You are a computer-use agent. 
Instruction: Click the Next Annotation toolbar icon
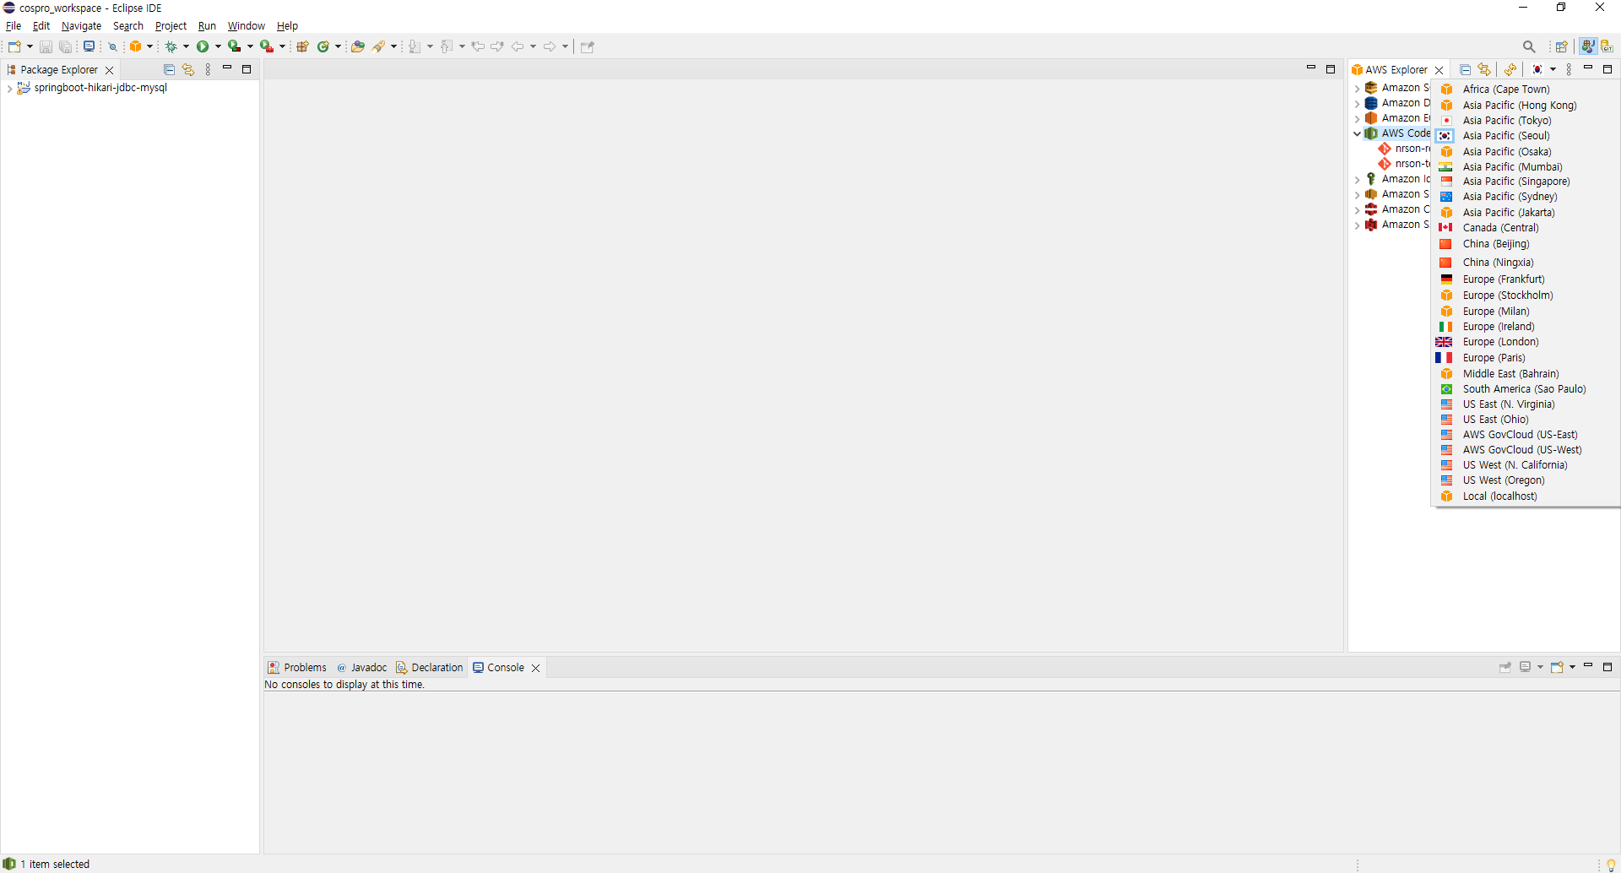pos(415,46)
